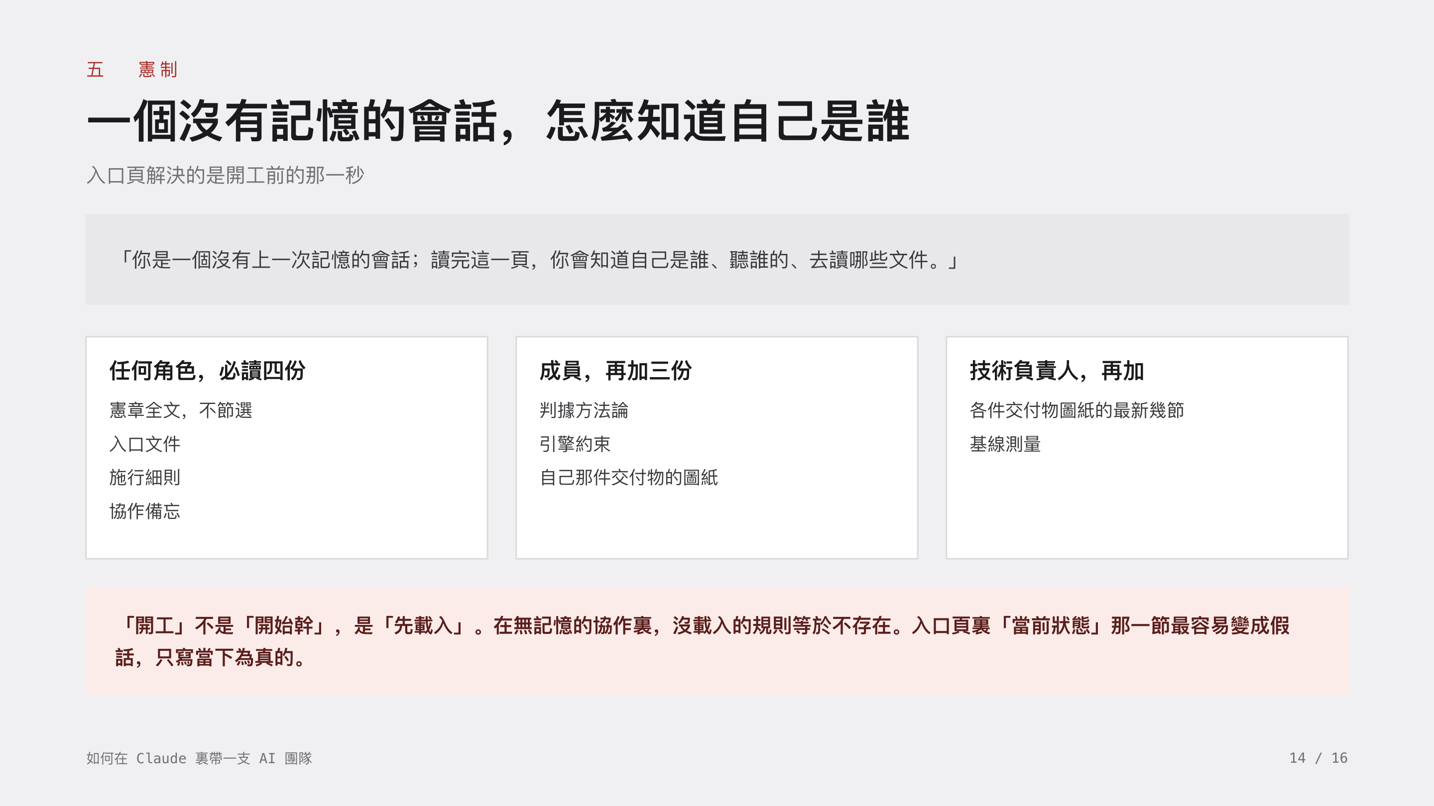Screen dimensions: 1434x806
Task: Click the card heading 任何角色，必讀四份
Action: (207, 371)
